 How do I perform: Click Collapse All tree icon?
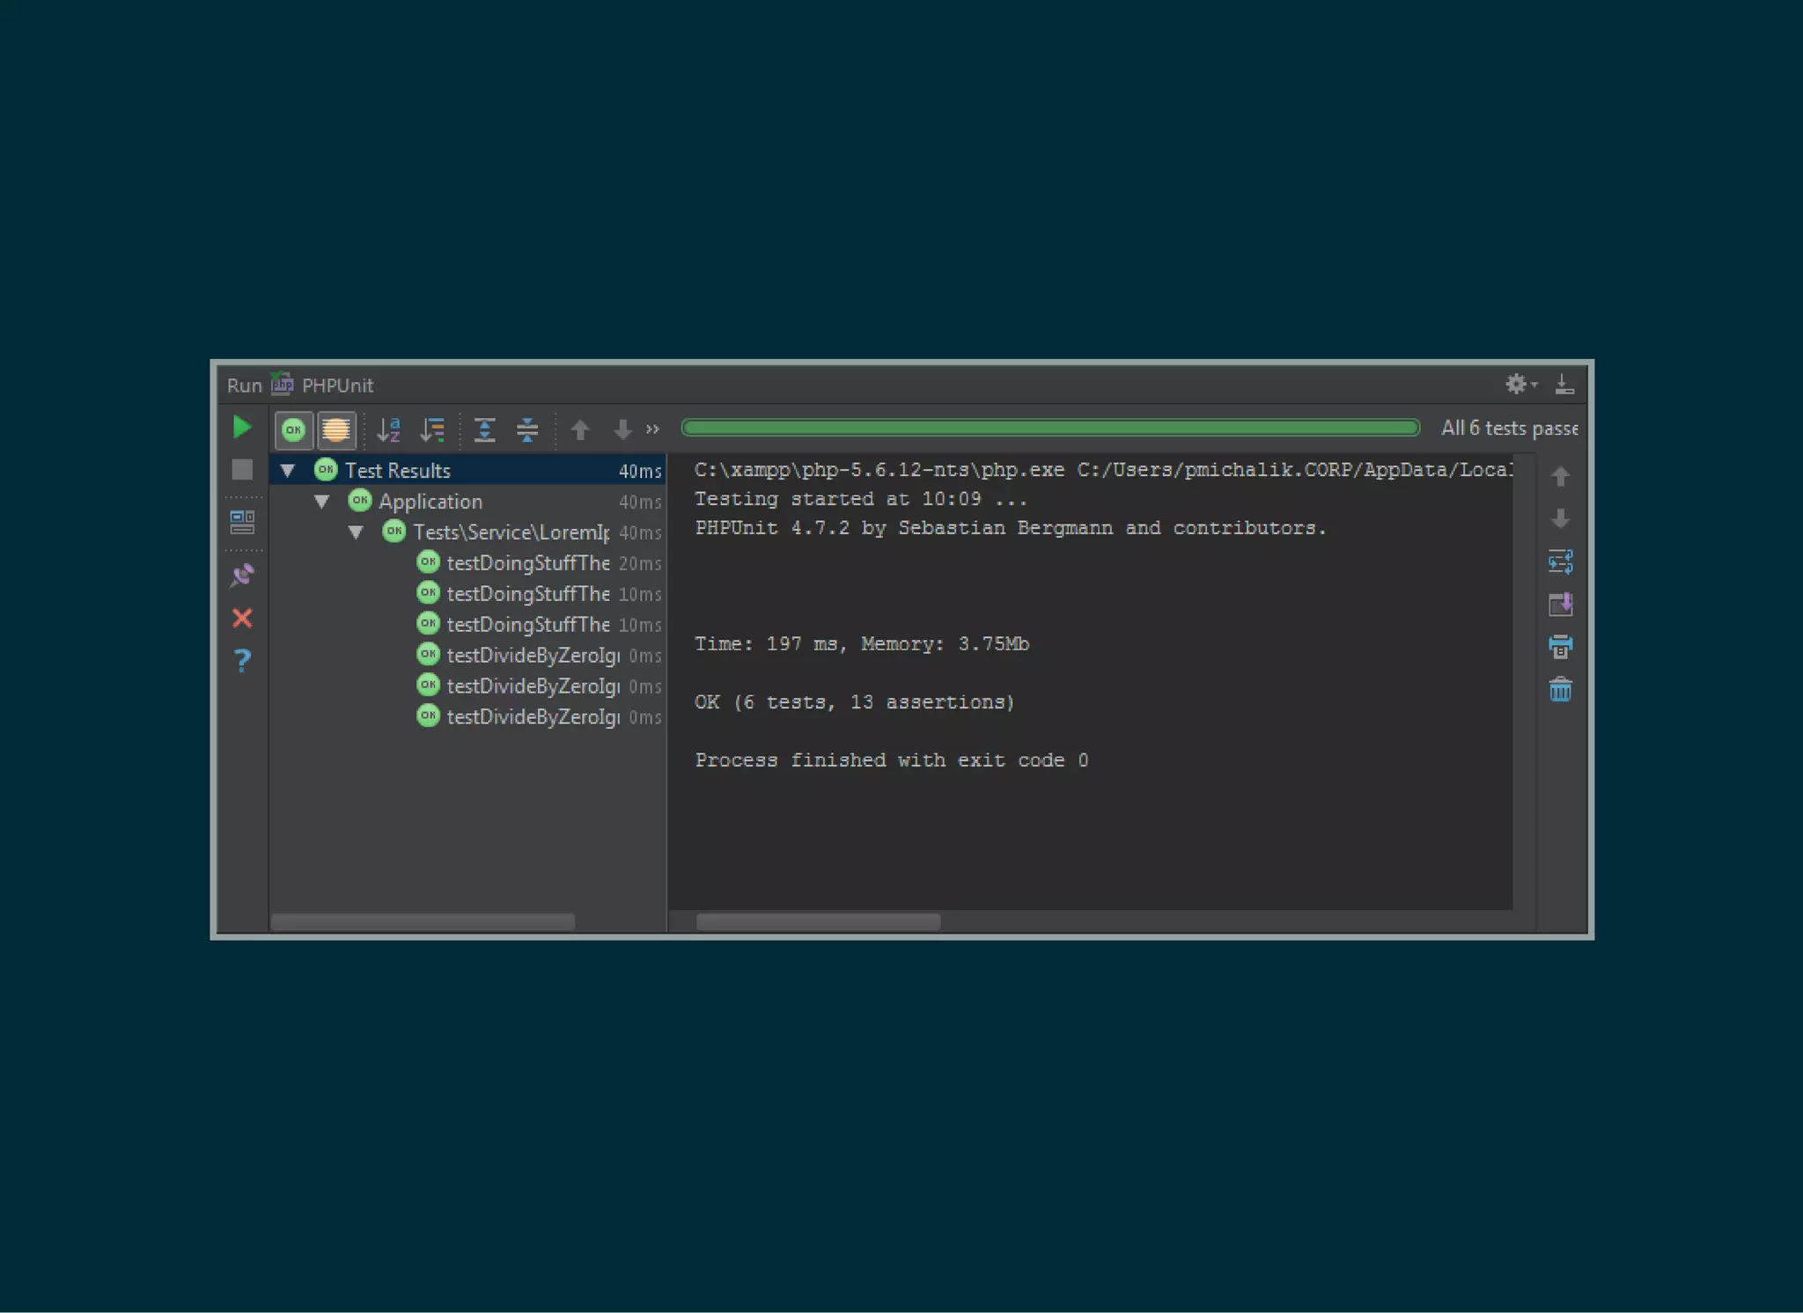[526, 429]
